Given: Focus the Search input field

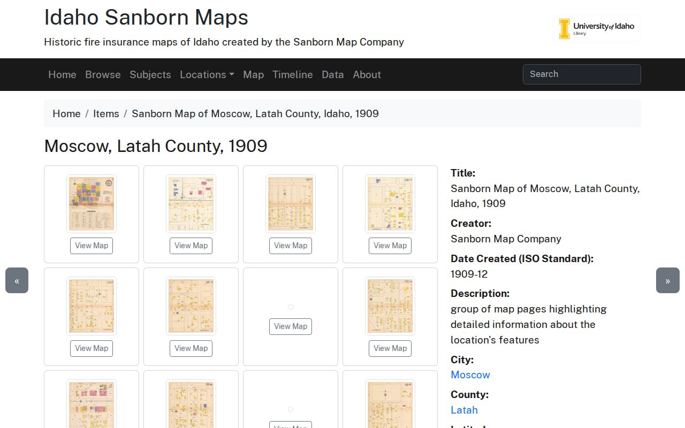Looking at the screenshot, I should (x=582, y=74).
